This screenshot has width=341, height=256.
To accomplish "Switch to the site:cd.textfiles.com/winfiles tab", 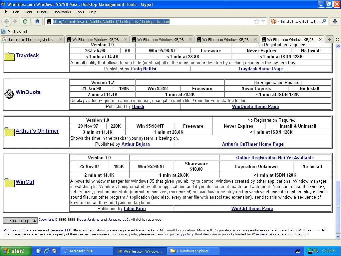I will tap(32, 39).
